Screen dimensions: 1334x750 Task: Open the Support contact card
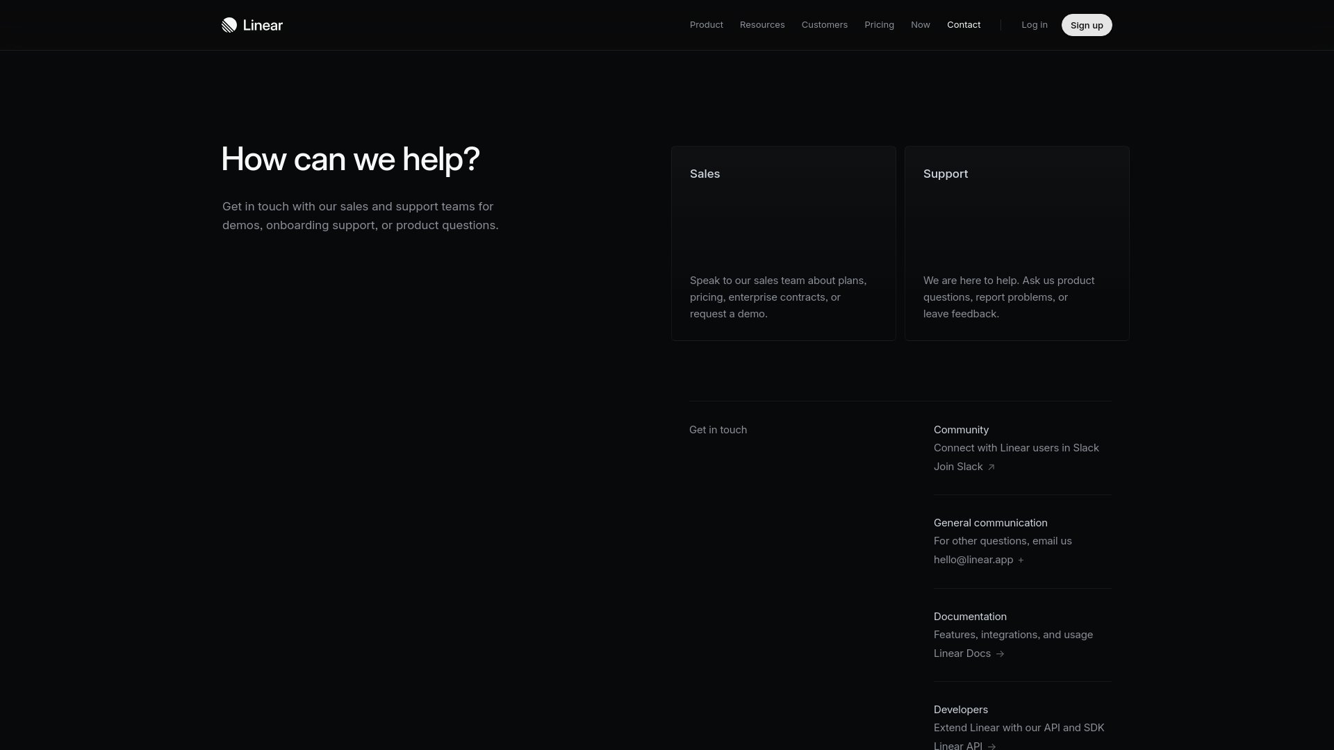pyautogui.click(x=1017, y=243)
